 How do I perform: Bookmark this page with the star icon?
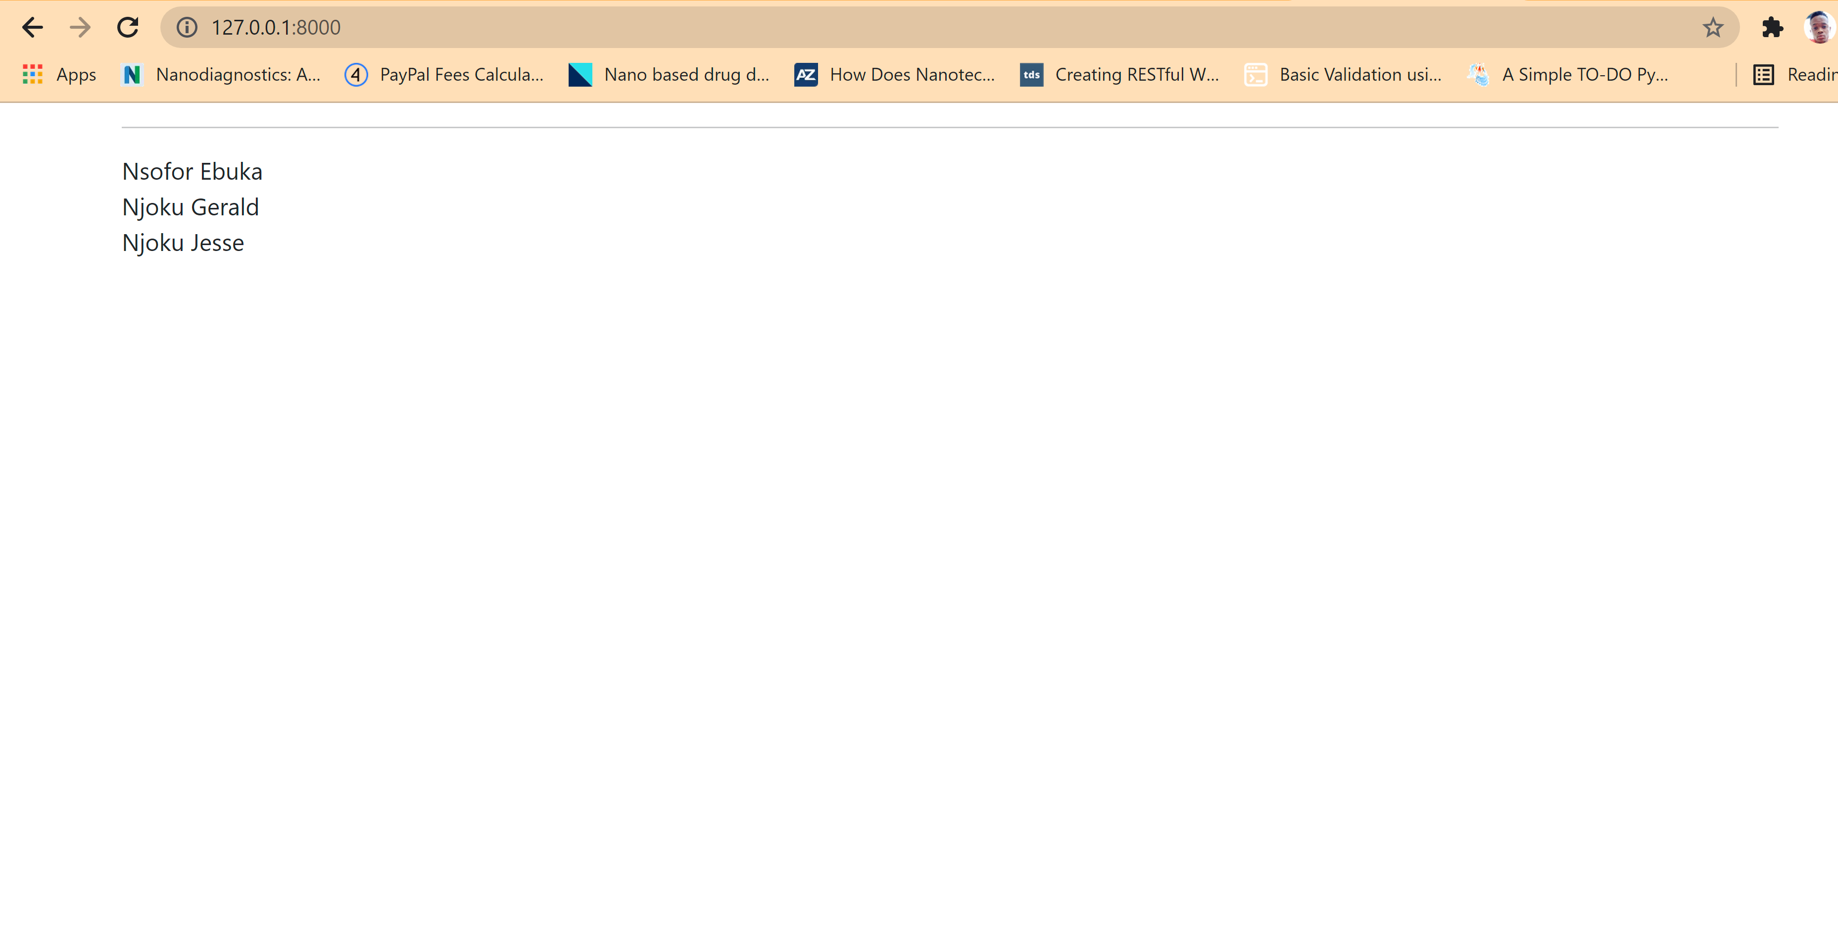coord(1712,27)
